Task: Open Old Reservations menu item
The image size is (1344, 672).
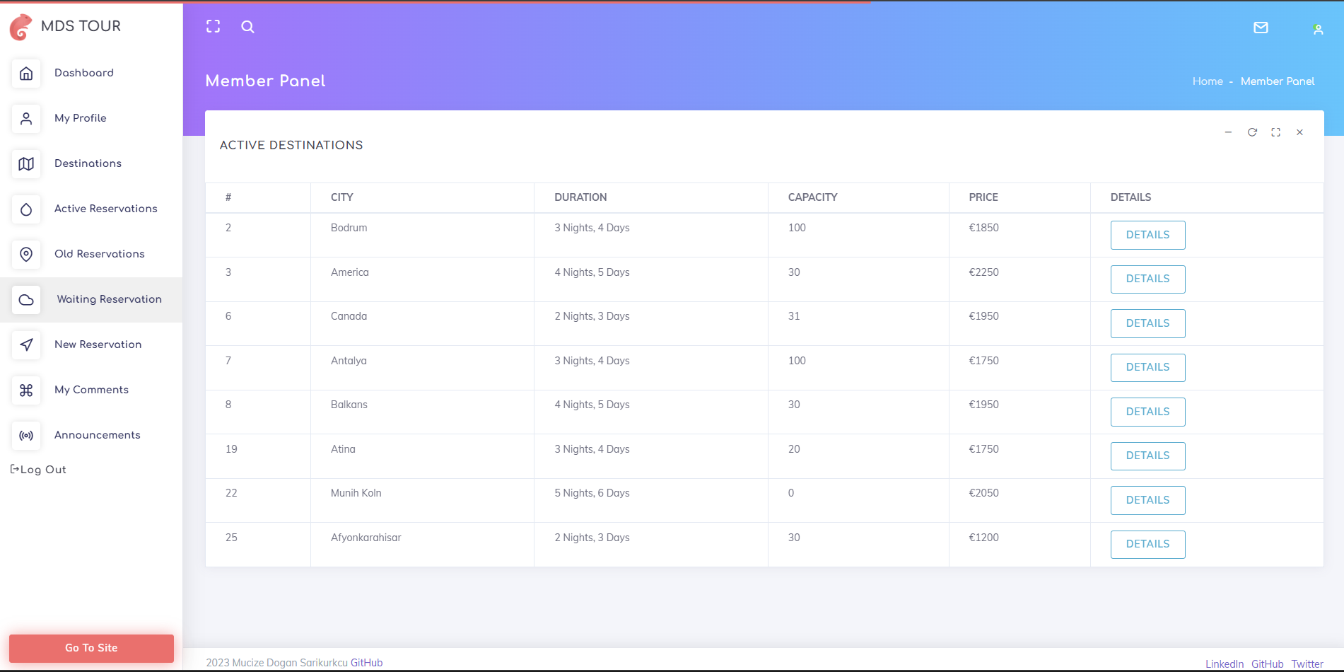Action: click(x=91, y=254)
